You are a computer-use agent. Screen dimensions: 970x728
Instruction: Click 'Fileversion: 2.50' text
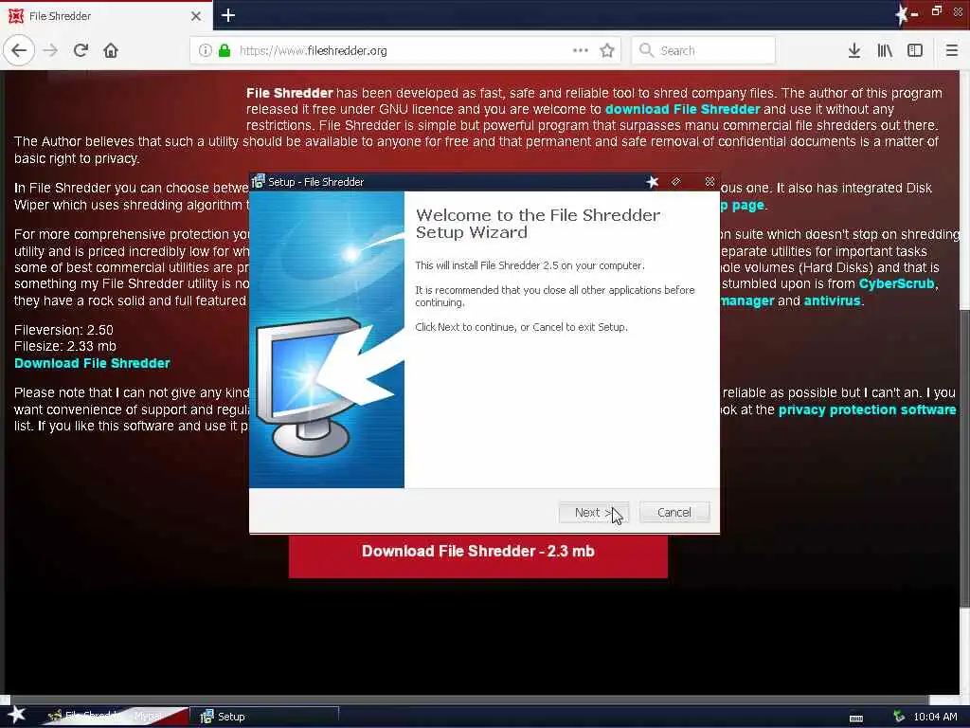click(63, 330)
